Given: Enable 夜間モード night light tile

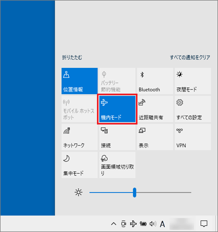Looking at the screenshot, I should (x=193, y=81).
